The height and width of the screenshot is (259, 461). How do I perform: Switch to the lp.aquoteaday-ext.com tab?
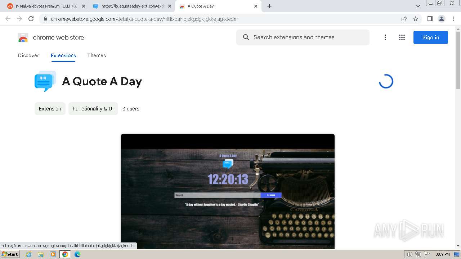[x=132, y=6]
